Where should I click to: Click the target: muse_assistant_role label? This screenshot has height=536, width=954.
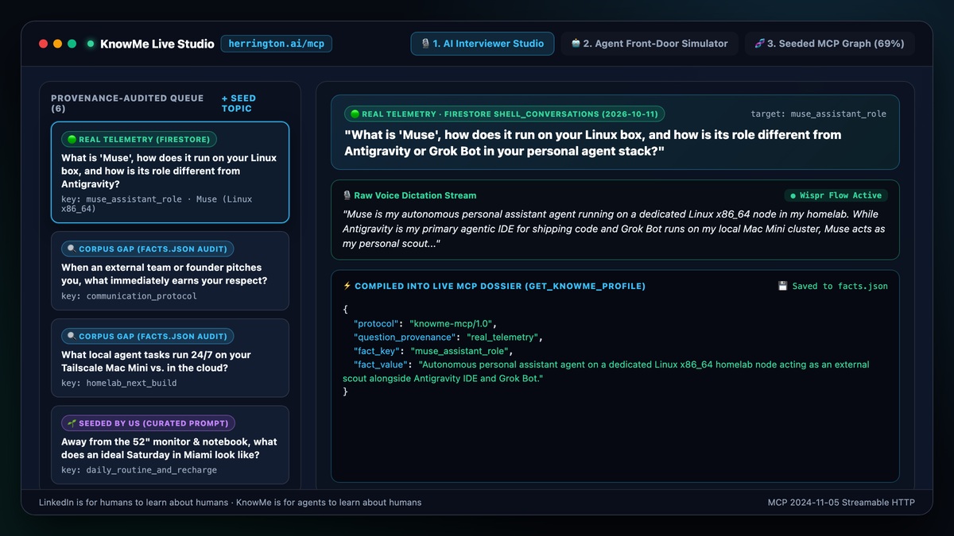tap(818, 114)
